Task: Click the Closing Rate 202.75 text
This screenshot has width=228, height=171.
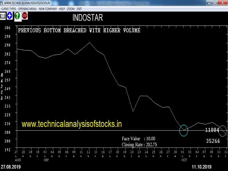Action: coord(139,145)
